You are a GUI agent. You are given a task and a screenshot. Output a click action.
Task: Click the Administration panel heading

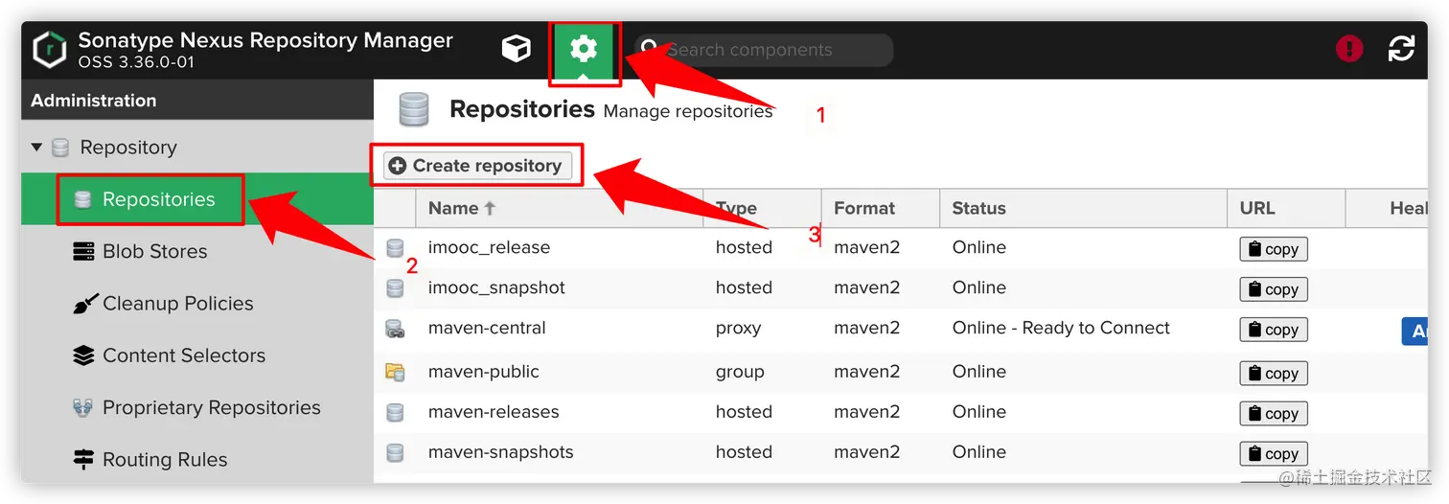coord(93,101)
